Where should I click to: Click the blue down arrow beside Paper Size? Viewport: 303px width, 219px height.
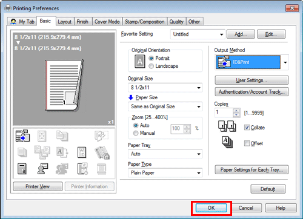[x=131, y=97]
